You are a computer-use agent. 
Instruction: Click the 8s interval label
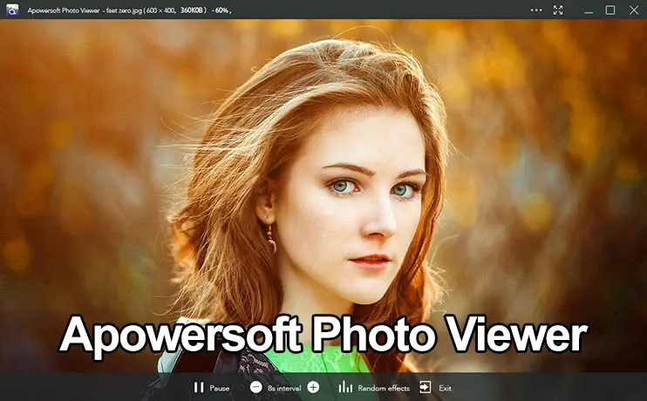tap(284, 388)
